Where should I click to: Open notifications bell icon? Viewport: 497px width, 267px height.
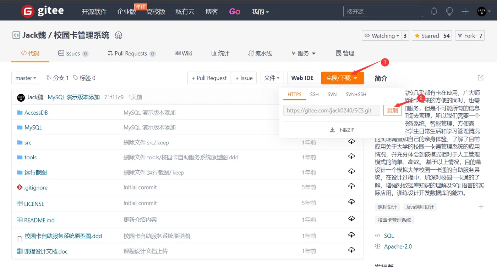tap(434, 11)
